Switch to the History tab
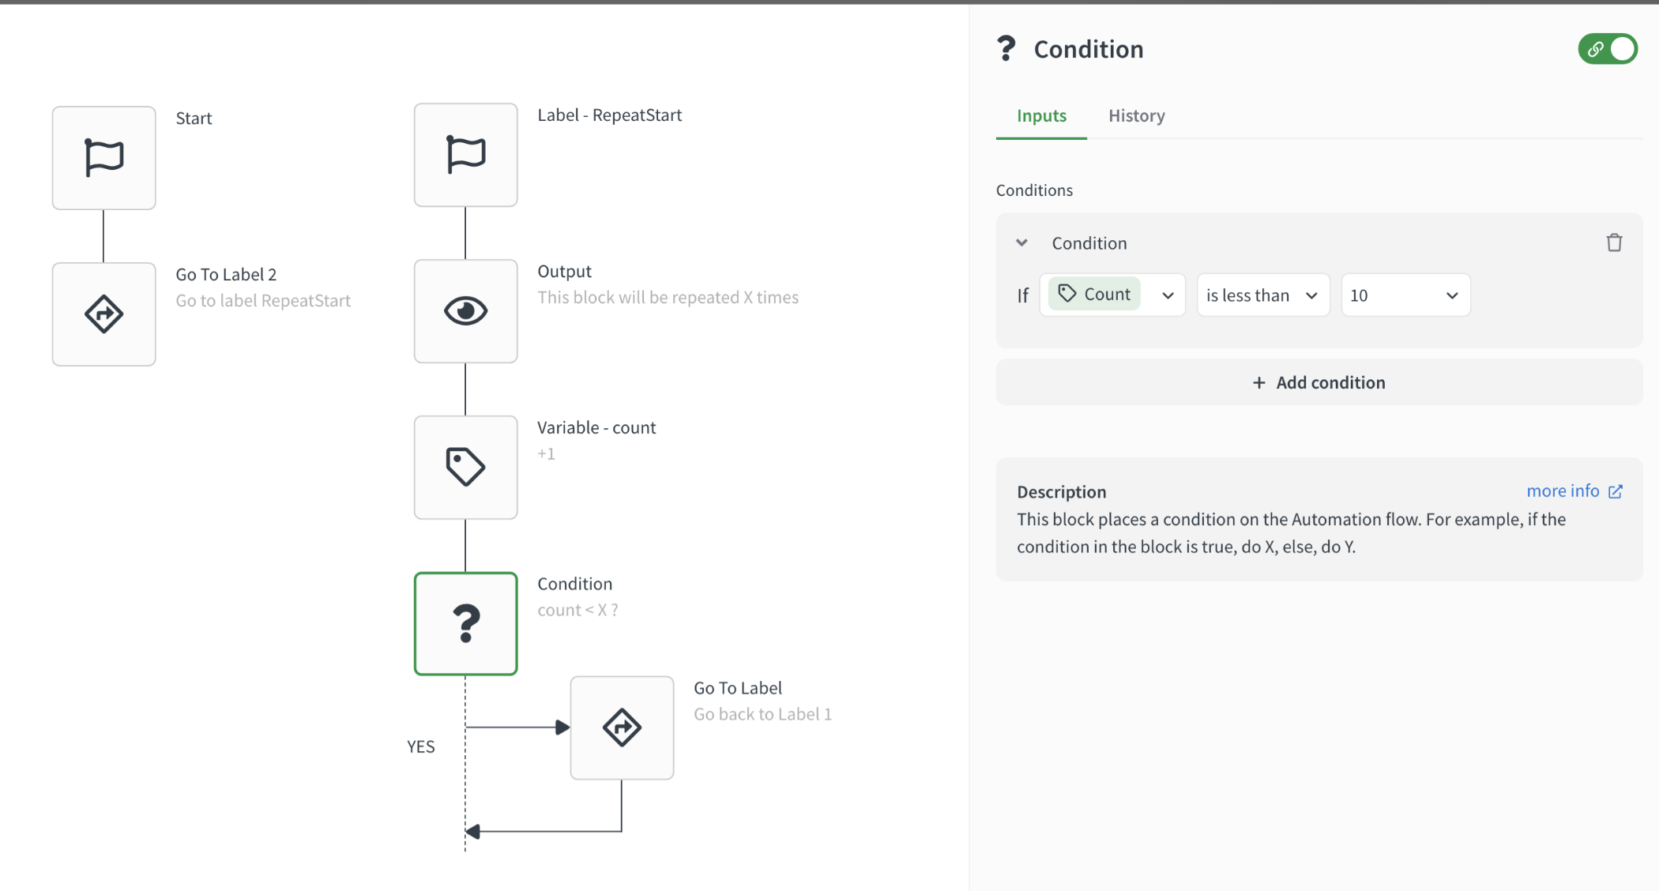 point(1136,116)
